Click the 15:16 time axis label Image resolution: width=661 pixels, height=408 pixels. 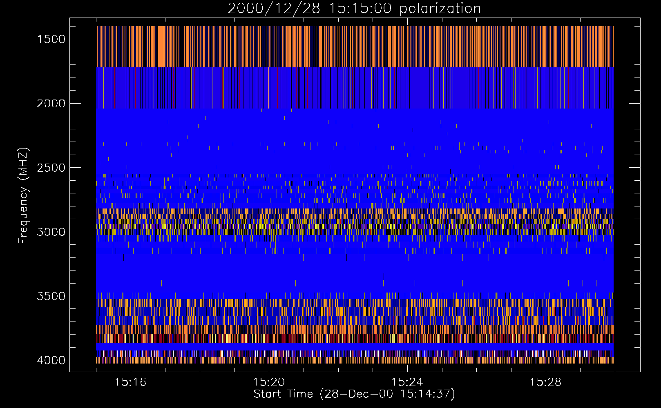pyautogui.click(x=130, y=382)
